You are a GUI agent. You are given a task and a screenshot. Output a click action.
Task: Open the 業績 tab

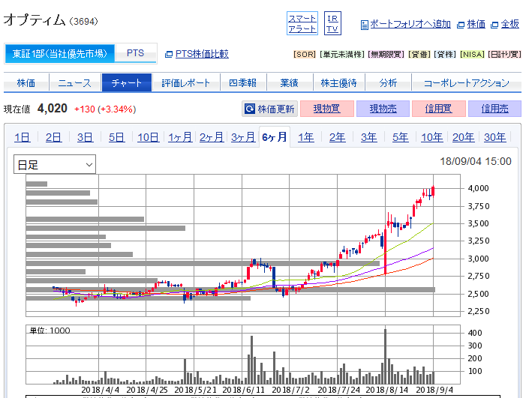(289, 83)
